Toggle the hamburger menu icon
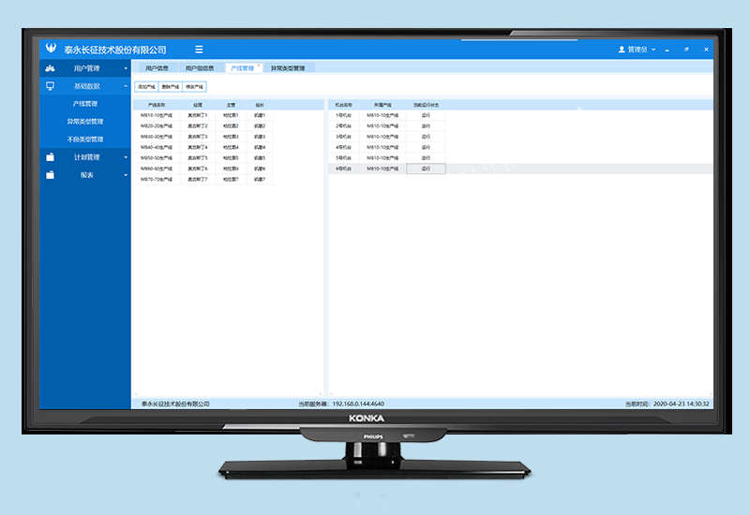Screen dimensions: 750x515 pos(199,50)
